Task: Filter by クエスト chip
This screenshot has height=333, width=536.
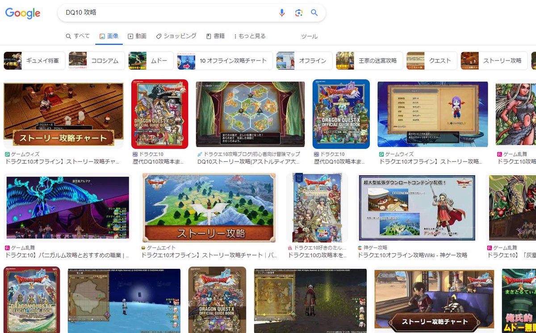Action: [x=431, y=61]
